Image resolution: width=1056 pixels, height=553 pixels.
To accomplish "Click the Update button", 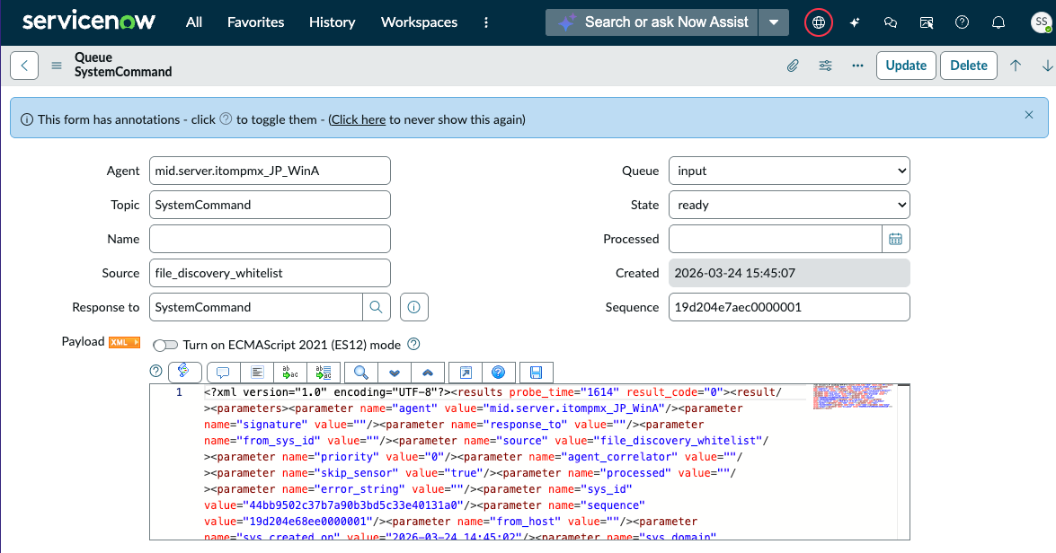I will 906,66.
